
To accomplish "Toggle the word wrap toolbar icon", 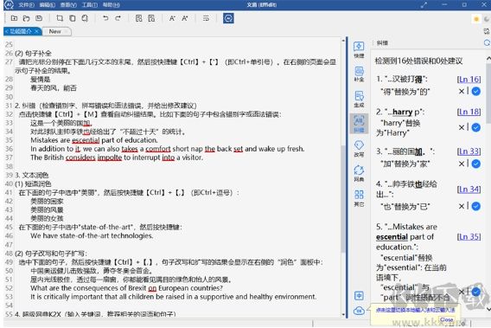I will [x=206, y=18].
